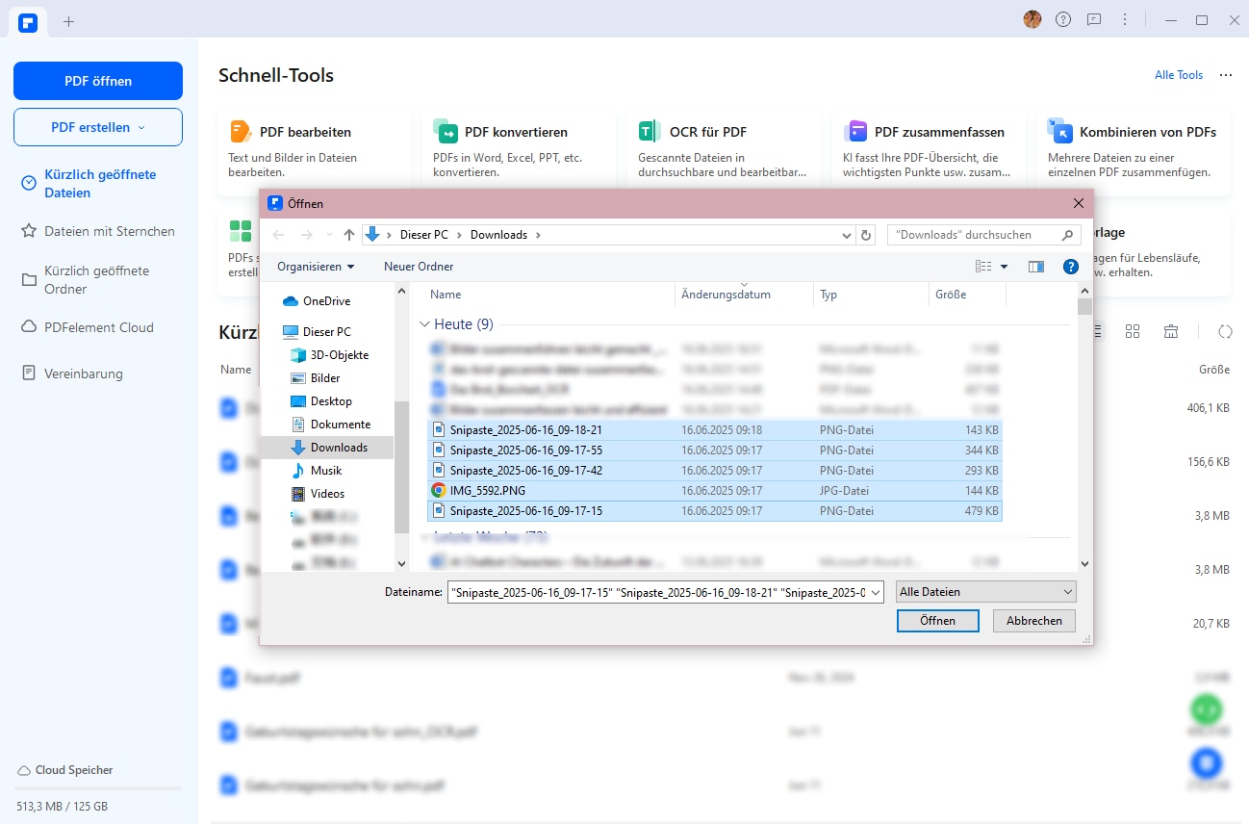Open the Alle Dateien file type dropdown
The height and width of the screenshot is (824, 1249).
point(985,592)
